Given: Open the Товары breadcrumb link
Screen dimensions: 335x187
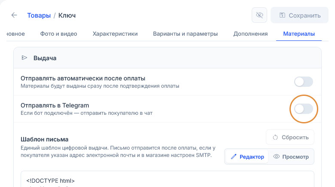Looking at the screenshot, I should (x=39, y=15).
